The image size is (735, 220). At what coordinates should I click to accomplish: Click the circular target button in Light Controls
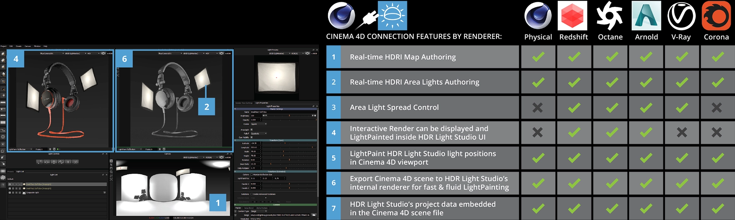pyautogui.click(x=68, y=162)
